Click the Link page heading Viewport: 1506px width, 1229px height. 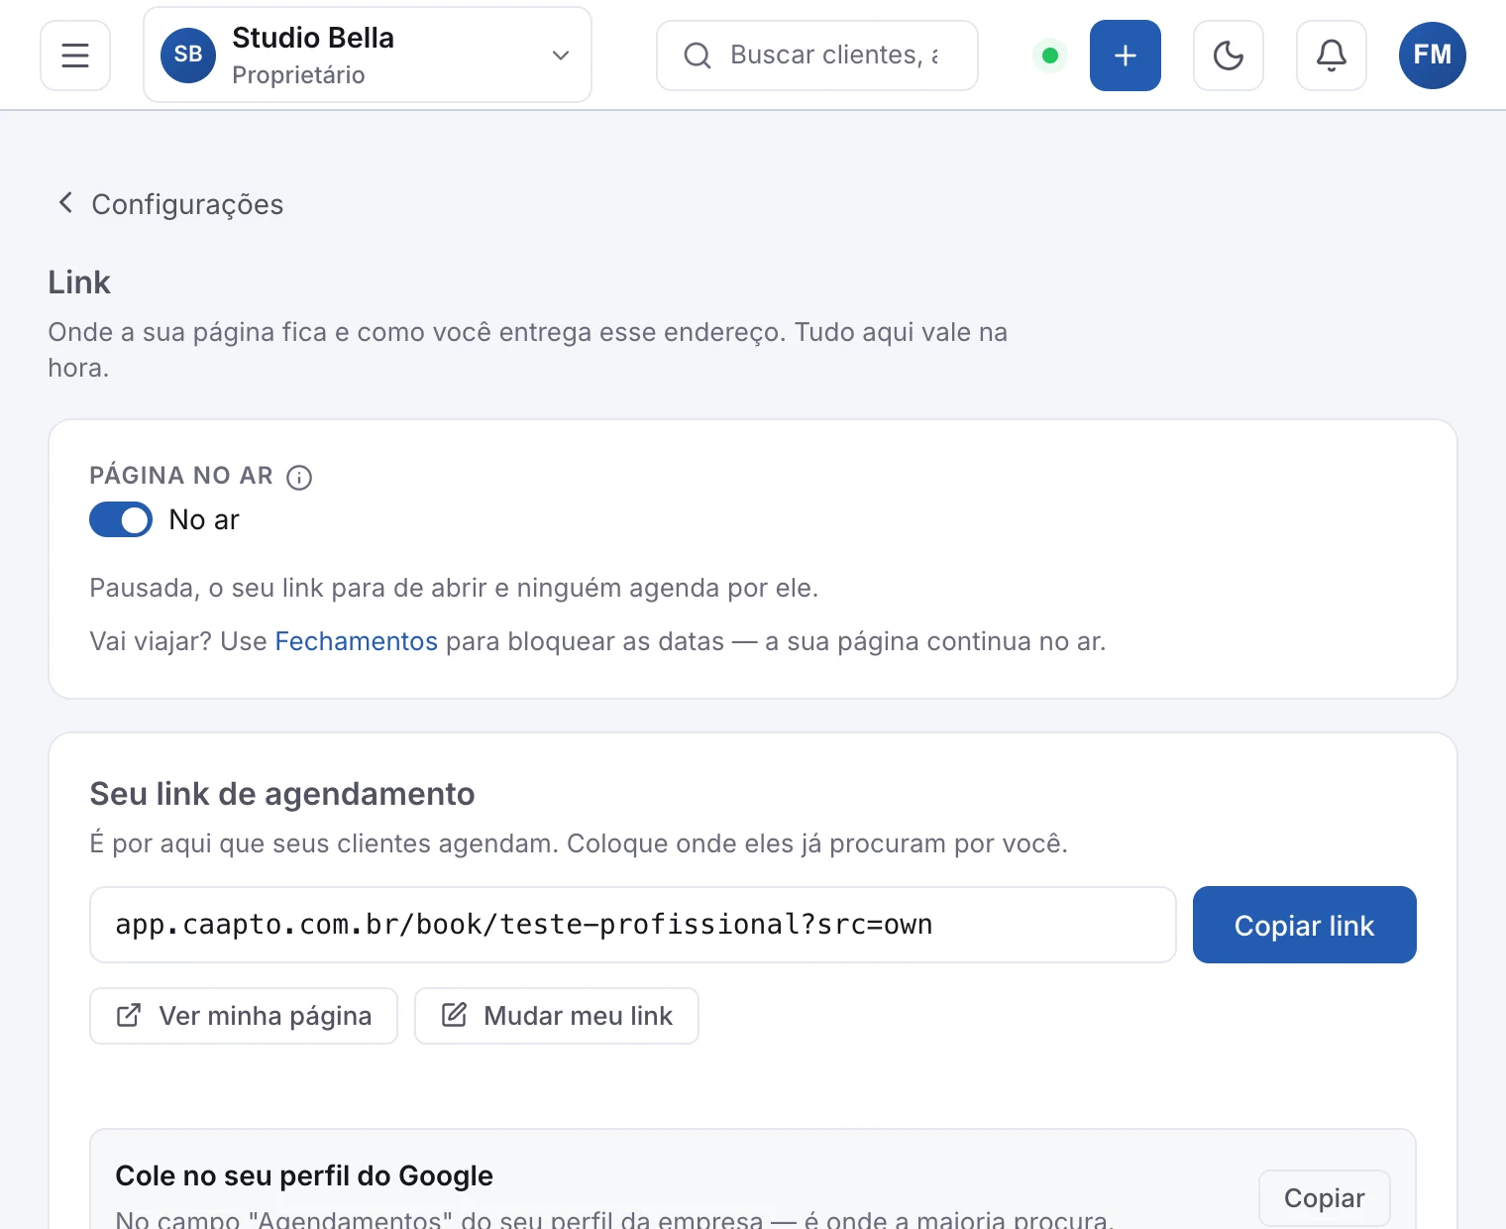point(79,282)
